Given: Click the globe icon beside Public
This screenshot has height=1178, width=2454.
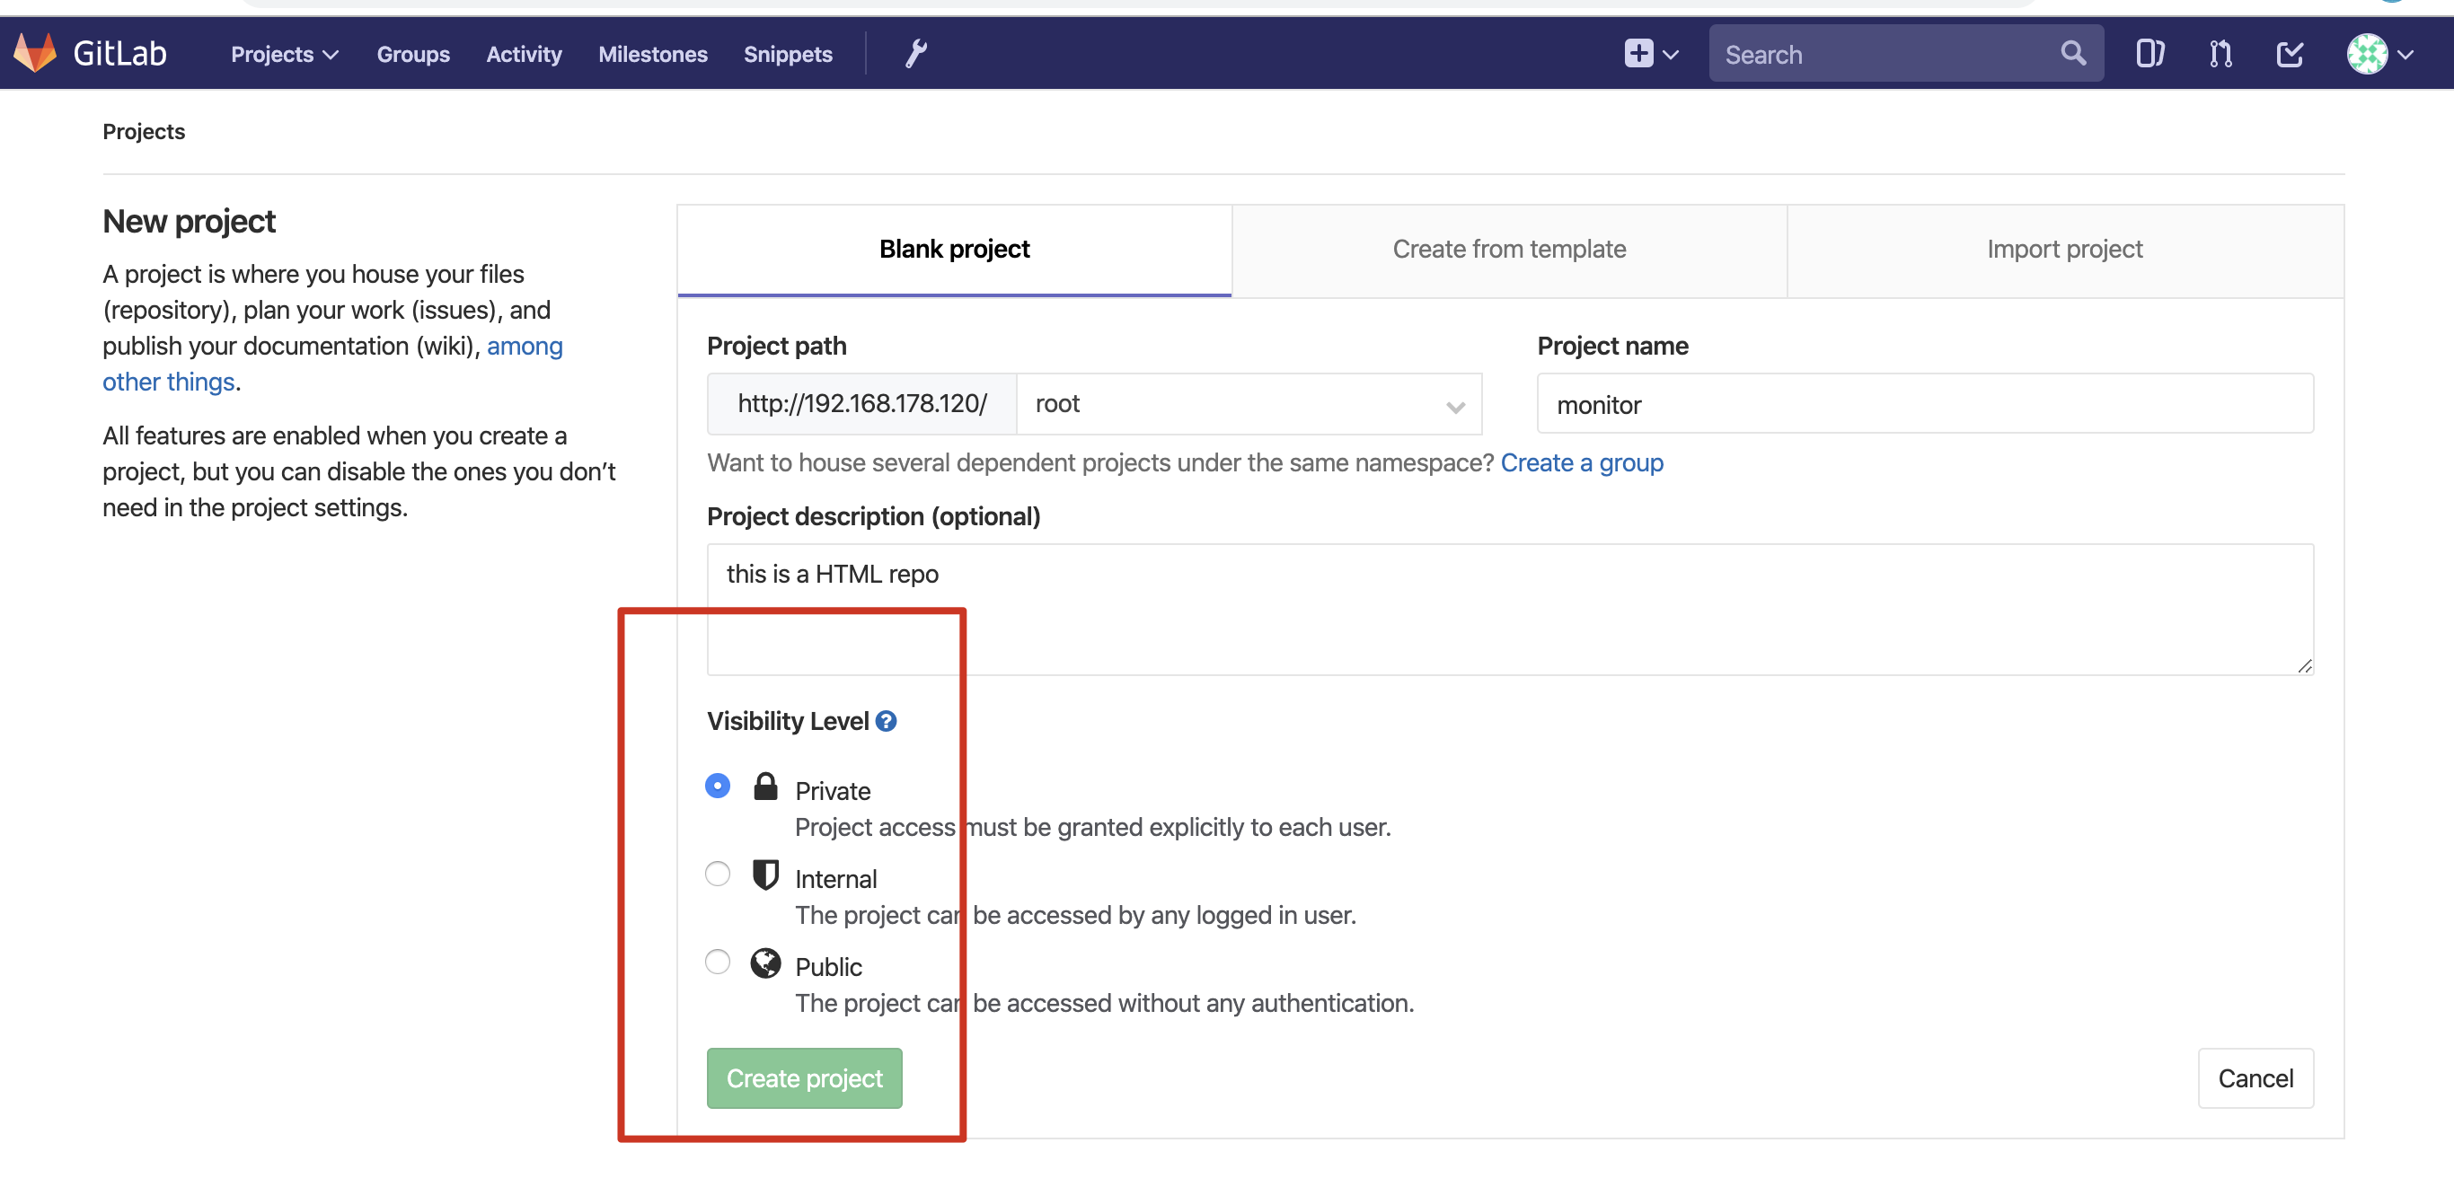Looking at the screenshot, I should pyautogui.click(x=765, y=963).
